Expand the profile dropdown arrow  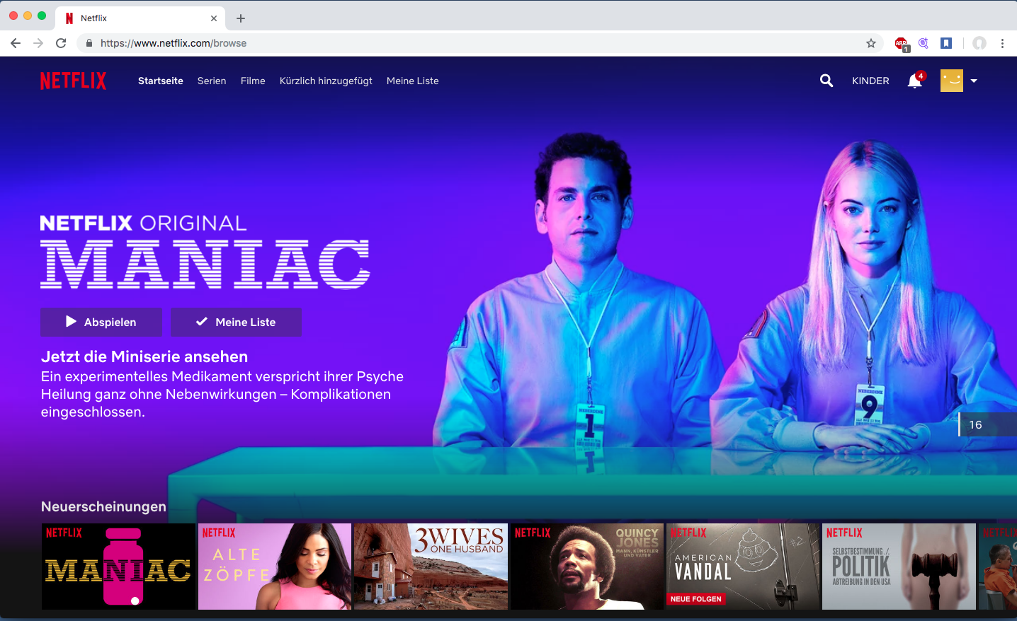(x=974, y=81)
